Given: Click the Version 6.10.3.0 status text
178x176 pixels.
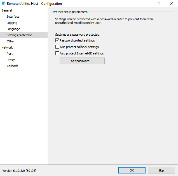Looking at the screenshot, I should pyautogui.click(x=19, y=171).
